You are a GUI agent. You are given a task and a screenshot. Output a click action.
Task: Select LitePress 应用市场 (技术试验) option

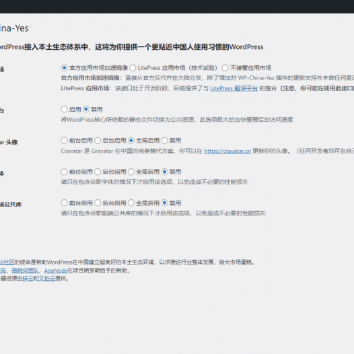[133, 68]
